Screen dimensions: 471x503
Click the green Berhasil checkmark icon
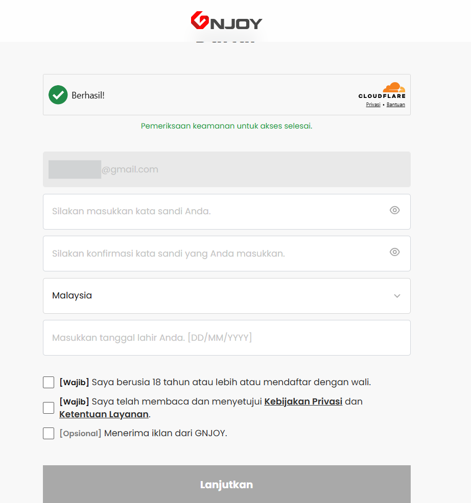58,95
